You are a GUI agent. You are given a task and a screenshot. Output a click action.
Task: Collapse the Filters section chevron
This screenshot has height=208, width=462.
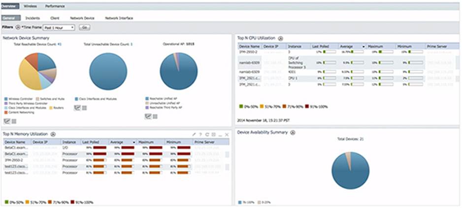18,27
